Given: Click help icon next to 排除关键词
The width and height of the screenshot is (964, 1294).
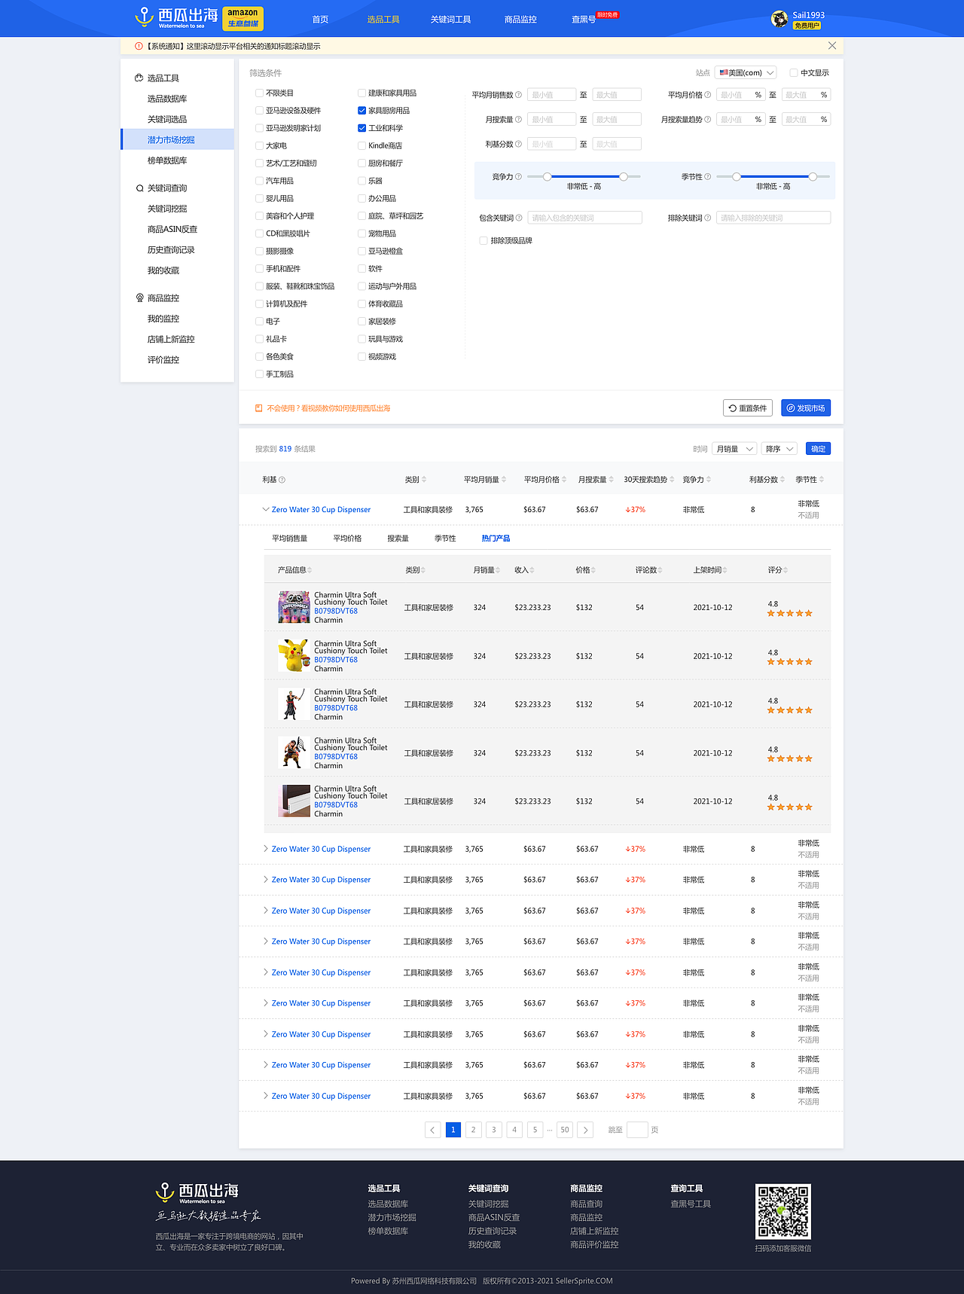Looking at the screenshot, I should click(x=707, y=218).
